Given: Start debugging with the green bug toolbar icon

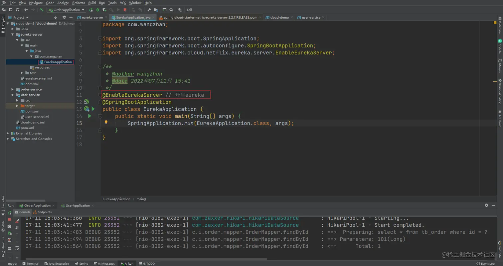Looking at the screenshot, I should (98, 10).
